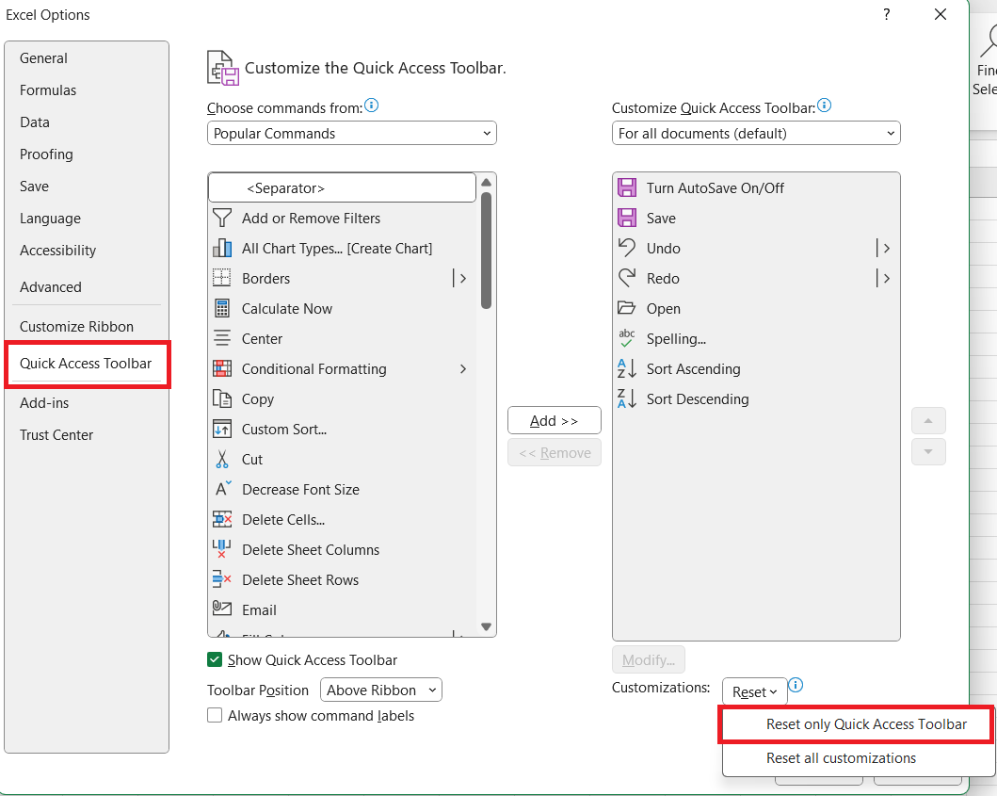
Task: Click the Decrease Font Size icon
Action: pos(223,489)
